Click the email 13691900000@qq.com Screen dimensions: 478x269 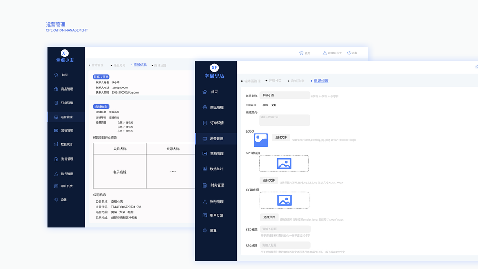(x=125, y=93)
